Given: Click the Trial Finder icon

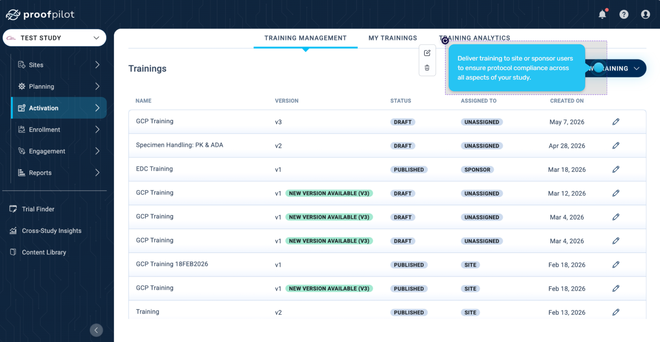Looking at the screenshot, I should pyautogui.click(x=13, y=209).
